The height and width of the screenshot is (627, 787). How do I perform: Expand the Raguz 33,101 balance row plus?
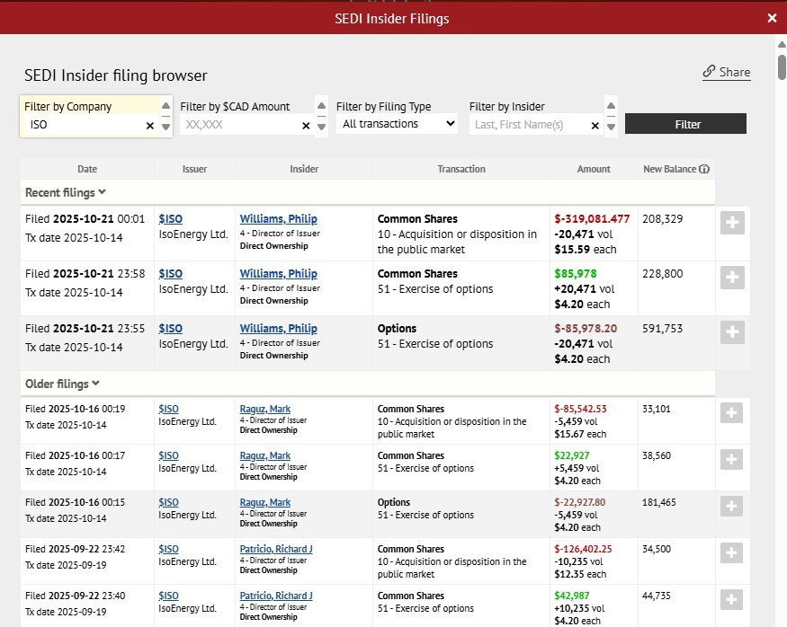click(x=732, y=412)
